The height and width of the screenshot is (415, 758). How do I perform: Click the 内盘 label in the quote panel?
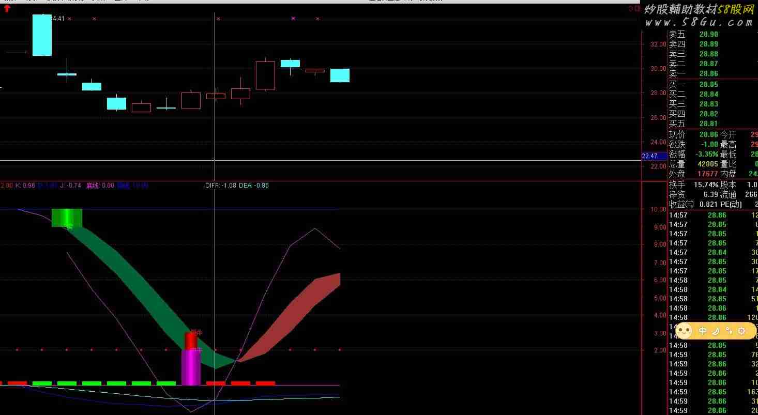(728, 174)
